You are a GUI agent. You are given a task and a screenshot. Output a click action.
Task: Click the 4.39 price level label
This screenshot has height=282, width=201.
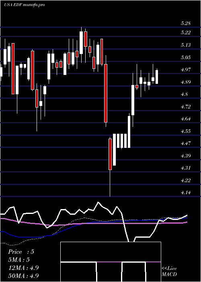pos(186,156)
